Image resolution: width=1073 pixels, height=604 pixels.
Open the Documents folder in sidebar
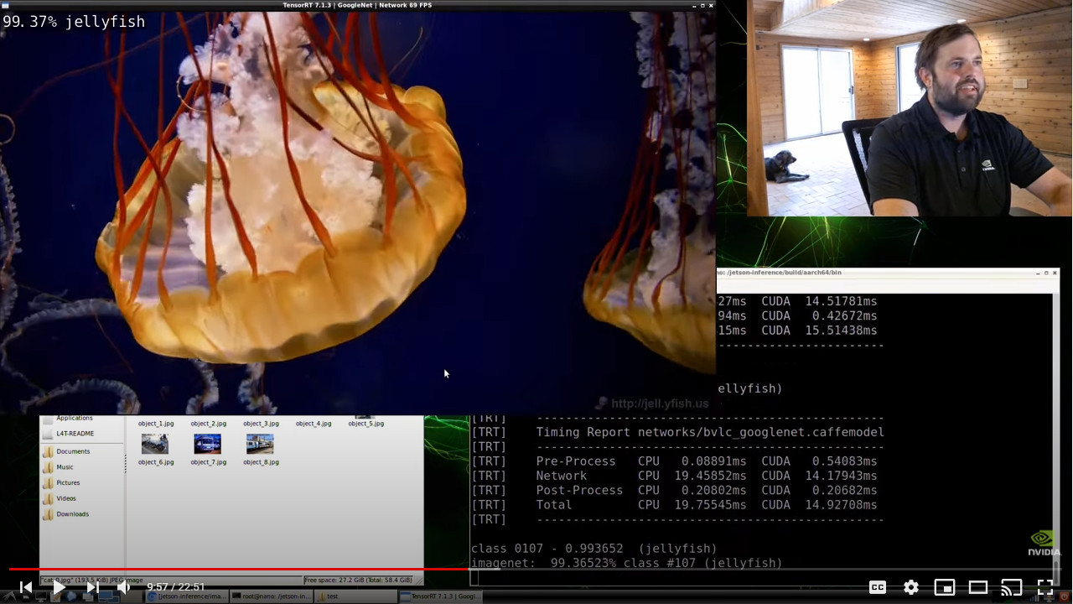(x=73, y=451)
